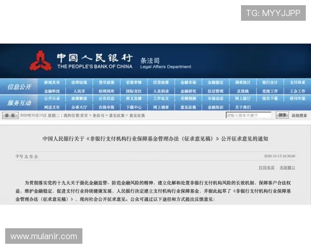Open the 人民币 page
This screenshot has height=249, width=311.
pos(79,91)
